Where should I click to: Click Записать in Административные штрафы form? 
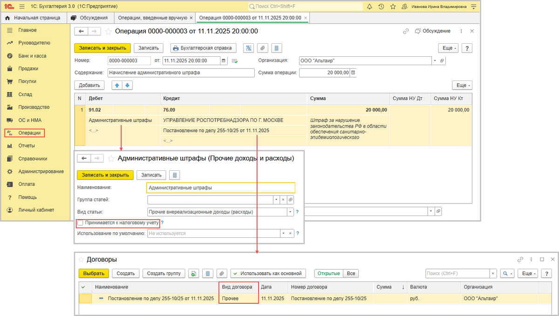[151, 175]
